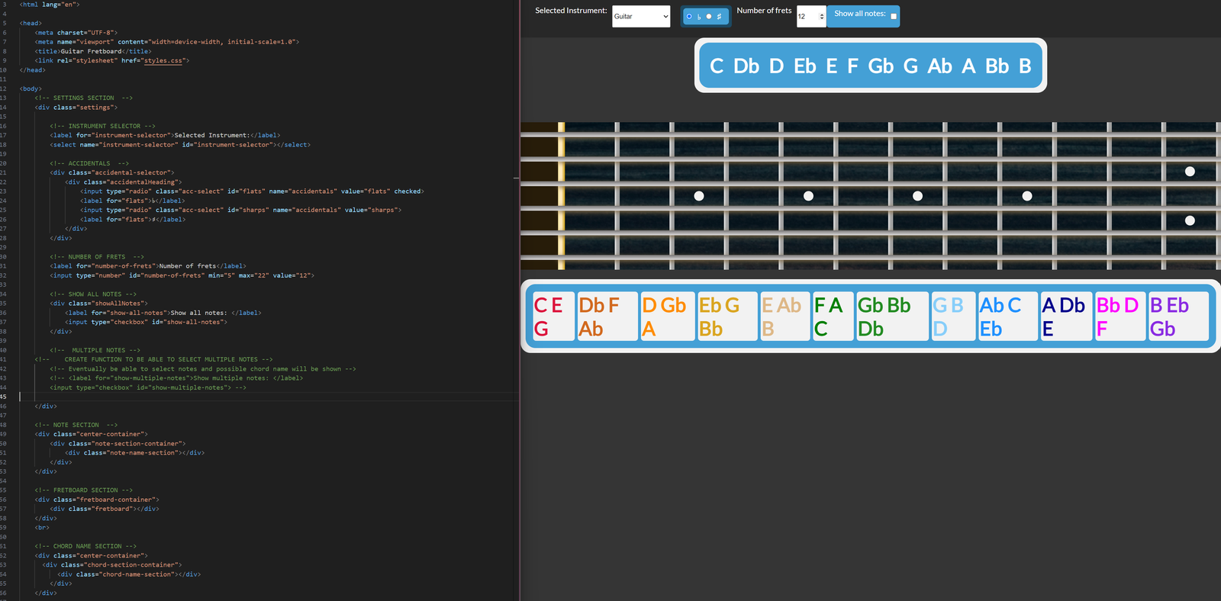Click the flat symbol label

(x=699, y=17)
